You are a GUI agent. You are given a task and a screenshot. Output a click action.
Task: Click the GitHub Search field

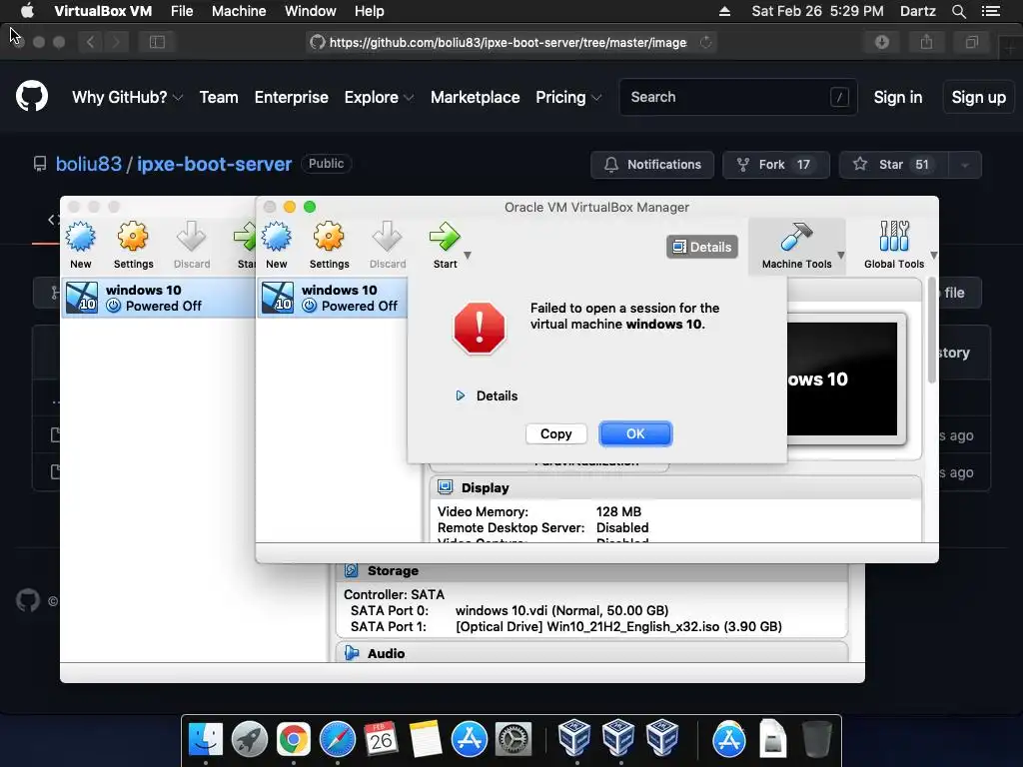(x=738, y=97)
